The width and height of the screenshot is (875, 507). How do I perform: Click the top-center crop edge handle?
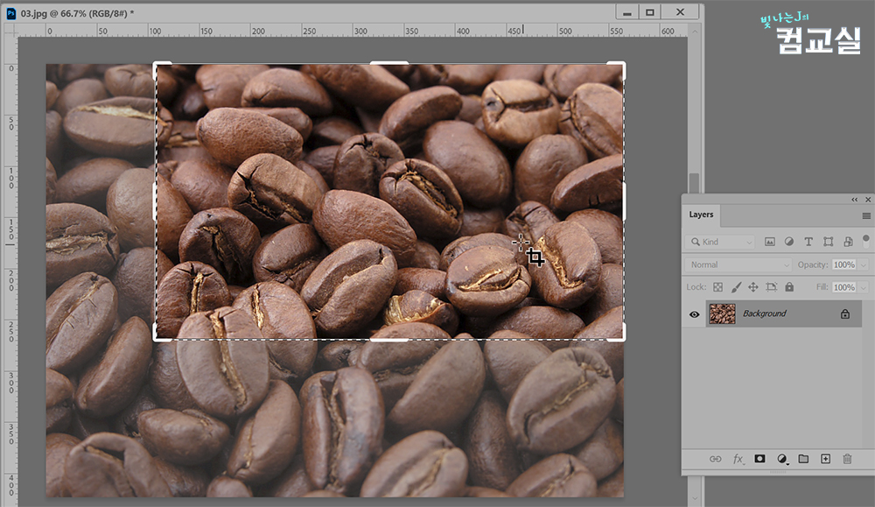point(389,63)
